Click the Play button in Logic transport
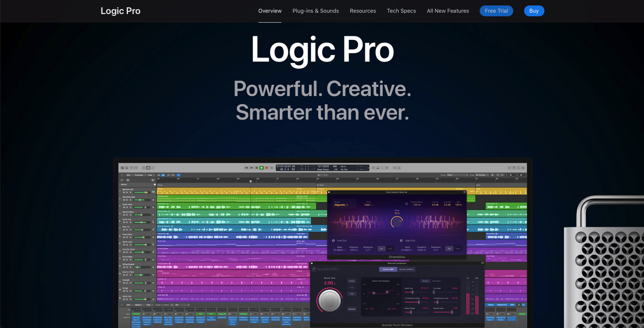Screen dimensions: 644x328 [x=262, y=168]
